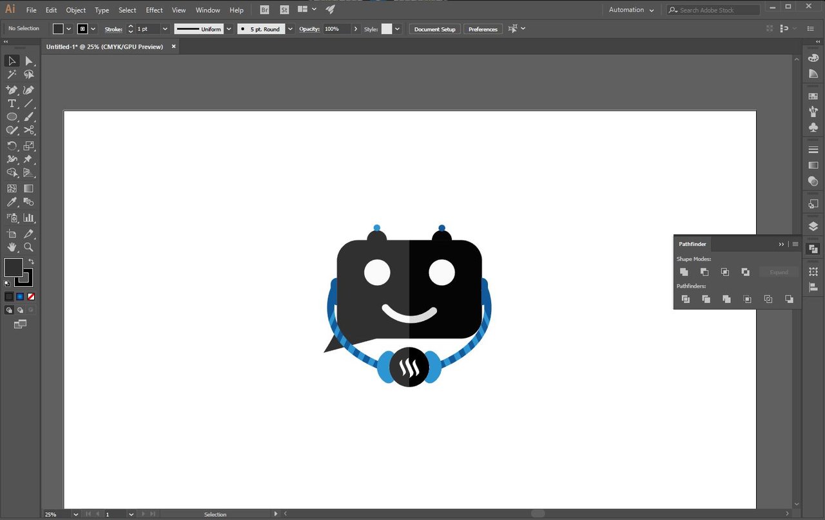This screenshot has width=825, height=520.
Task: Select the Curvature tool
Action: click(28, 90)
